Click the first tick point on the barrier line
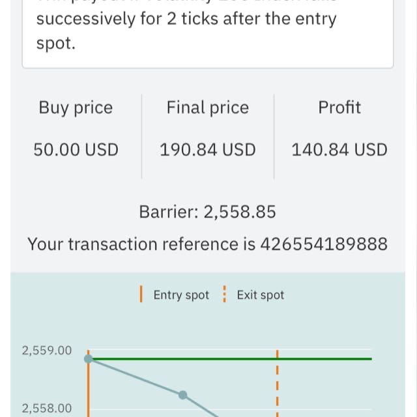Viewport: 417px width, 417px height. 89,358
